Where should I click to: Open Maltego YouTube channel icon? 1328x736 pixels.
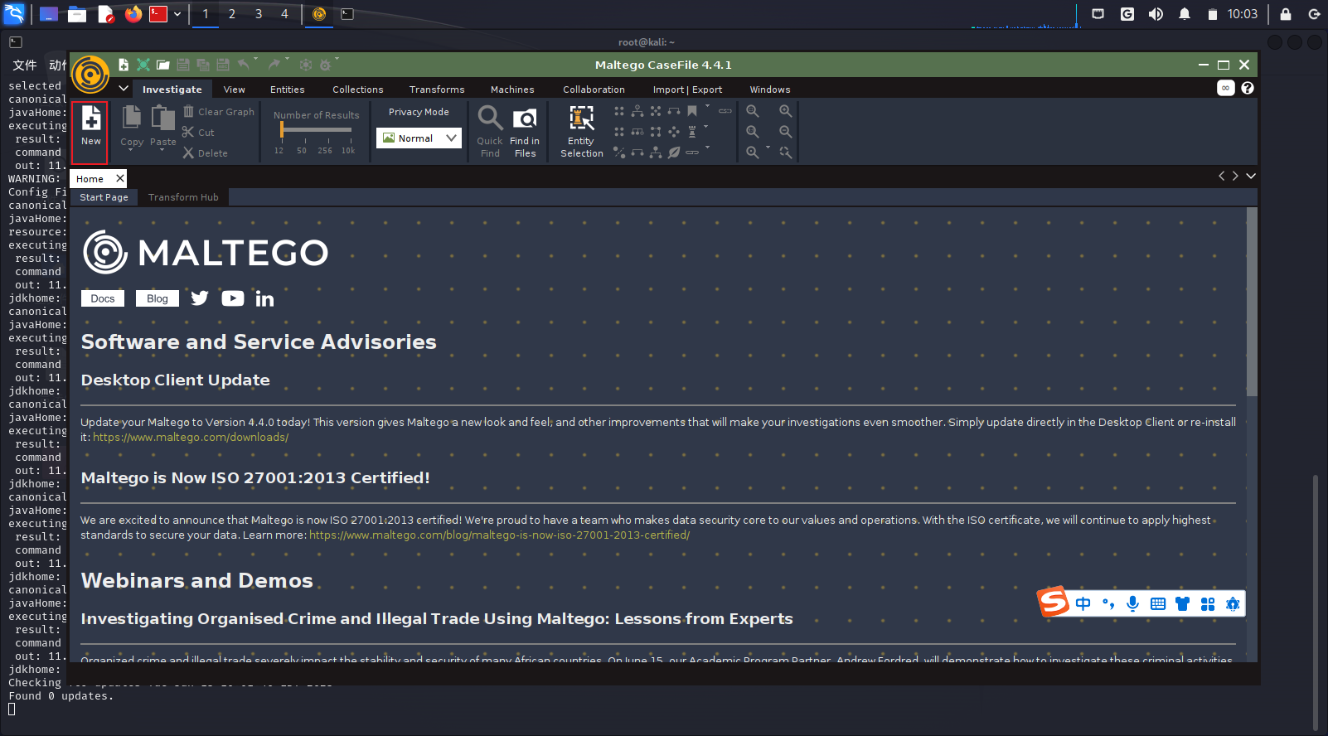tap(233, 298)
